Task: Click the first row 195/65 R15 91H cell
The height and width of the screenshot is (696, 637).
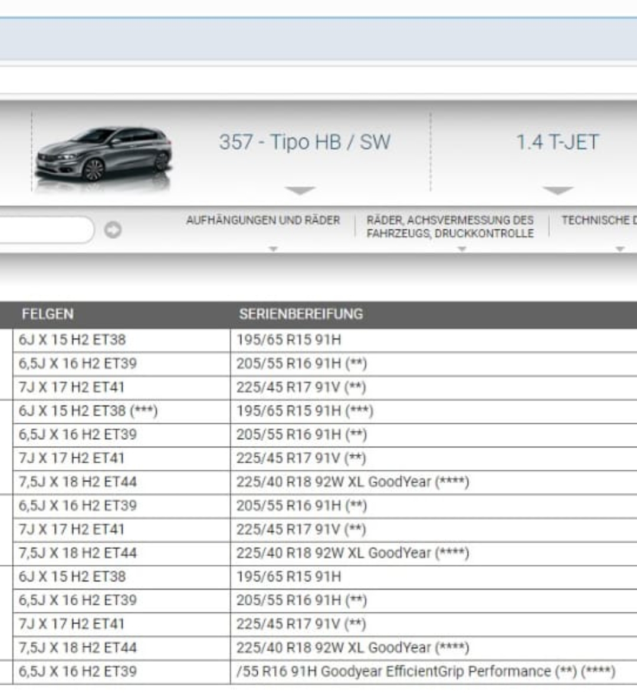Action: click(288, 340)
